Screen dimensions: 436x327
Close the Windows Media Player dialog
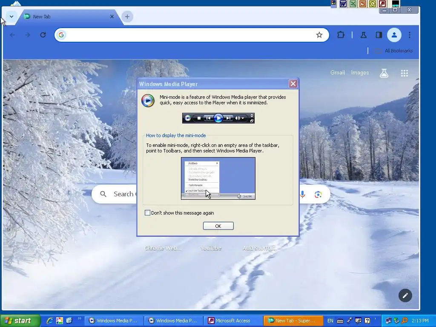pyautogui.click(x=293, y=84)
